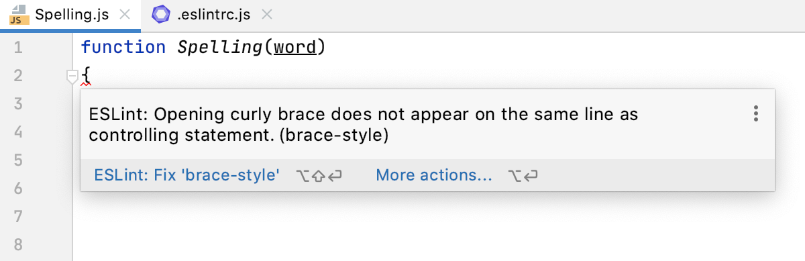Click the ESLint error message text
805x261 pixels.
click(363, 125)
